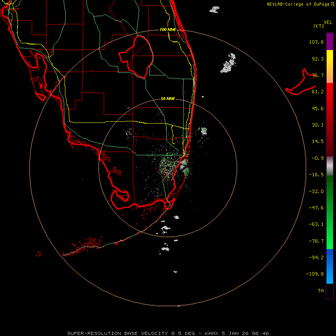The height and width of the screenshot is (336, 336).
Task: Select the -16.5 velocity scale value
Action: point(316,175)
